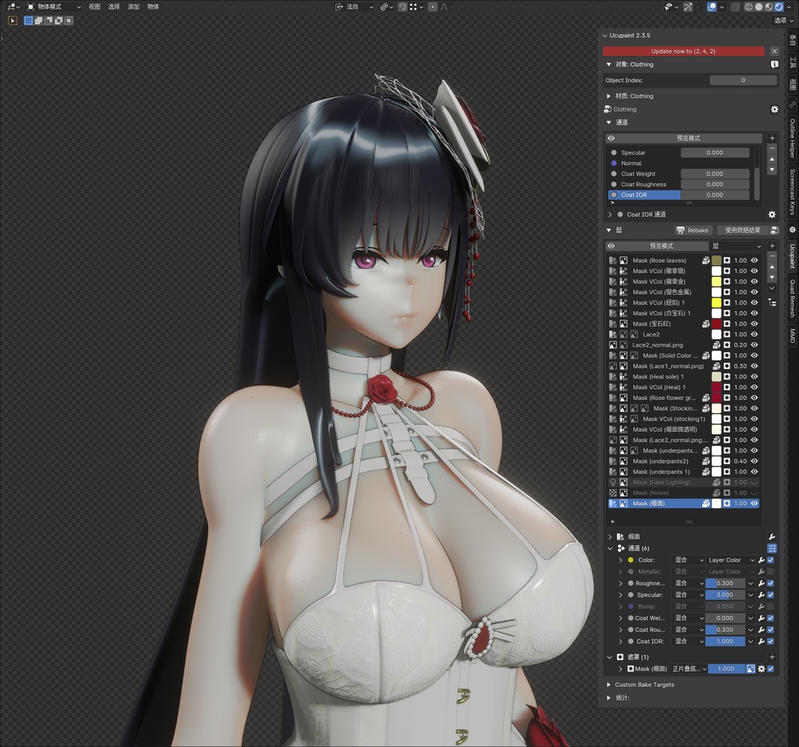Enable the Metallic channel checkbox
Image resolution: width=799 pixels, height=747 pixels.
(770, 572)
